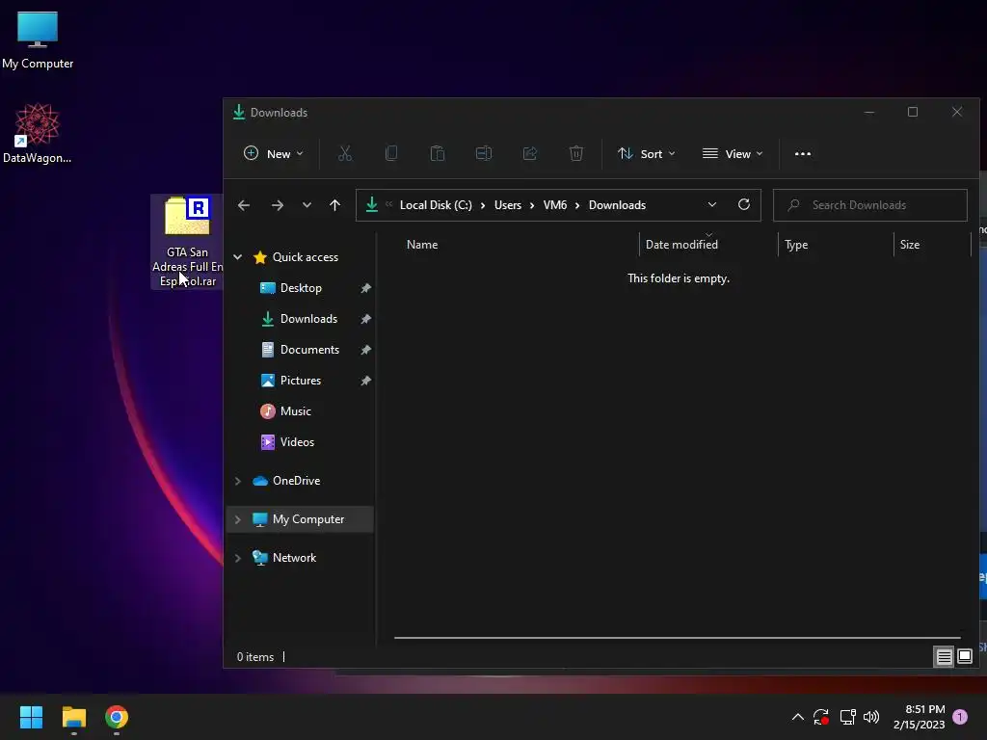Click VM6 breadcrumb in address bar
The height and width of the screenshot is (740, 987).
click(x=555, y=205)
